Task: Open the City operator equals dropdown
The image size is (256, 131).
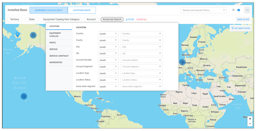Action: pos(108,47)
